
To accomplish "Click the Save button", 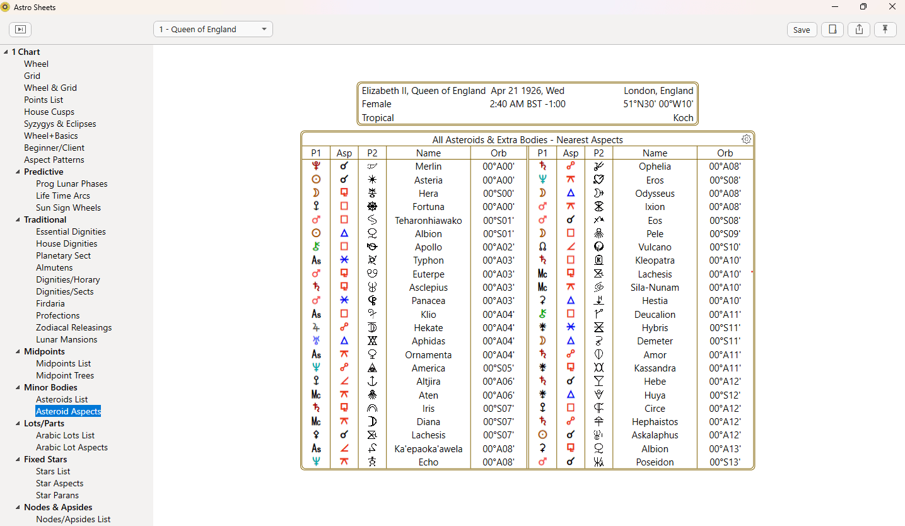I will (802, 30).
